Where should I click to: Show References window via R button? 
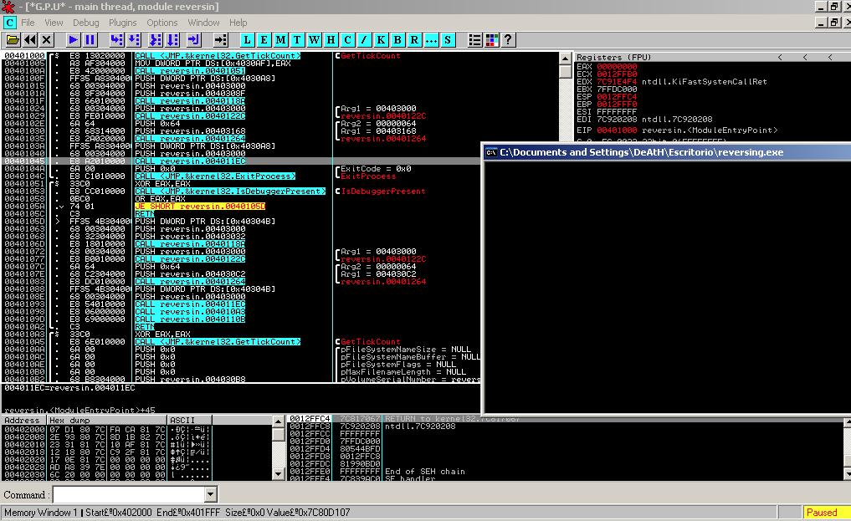click(x=414, y=40)
